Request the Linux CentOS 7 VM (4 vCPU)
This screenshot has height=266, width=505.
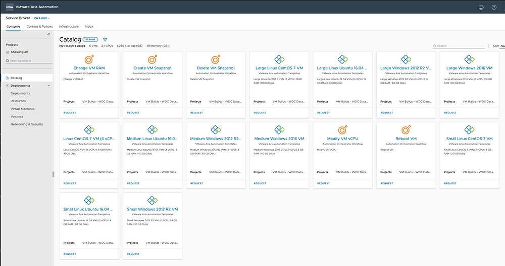pos(70,183)
